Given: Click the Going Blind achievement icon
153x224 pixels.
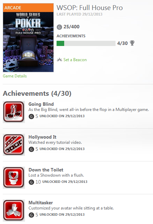Looking at the screenshot, I should click(14, 112).
